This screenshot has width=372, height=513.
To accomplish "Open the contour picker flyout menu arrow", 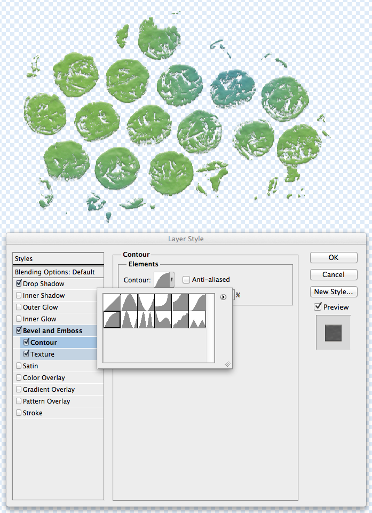I will pos(224,297).
